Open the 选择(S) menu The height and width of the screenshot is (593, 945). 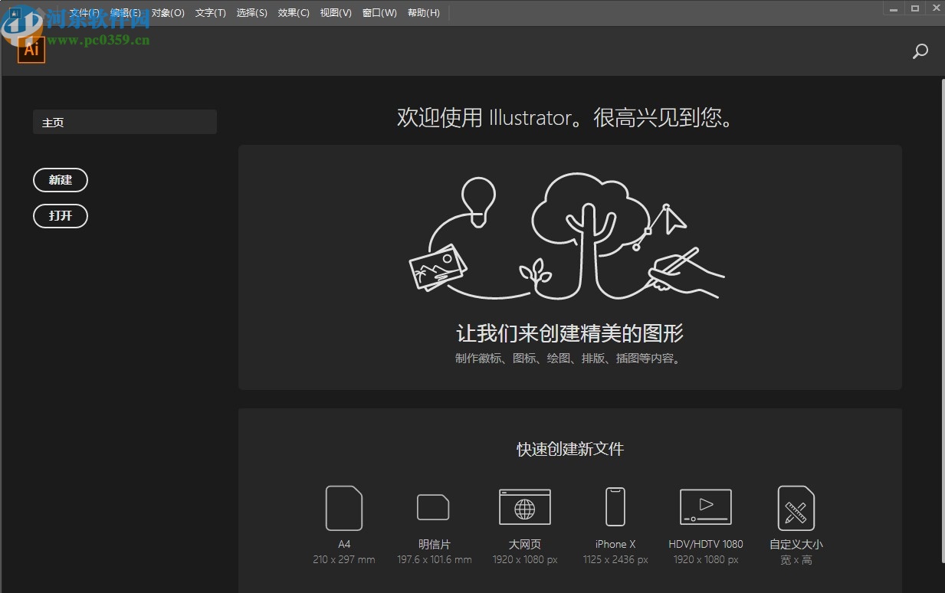251,12
